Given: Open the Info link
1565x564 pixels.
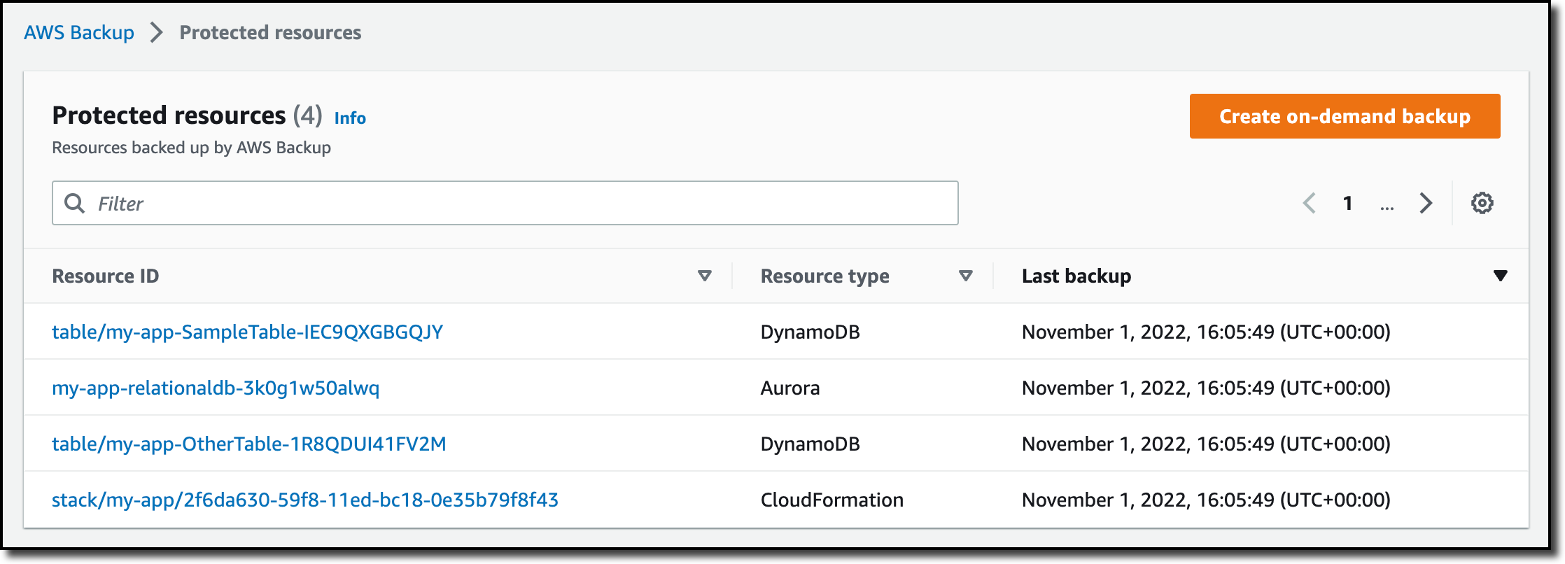Looking at the screenshot, I should tap(350, 118).
